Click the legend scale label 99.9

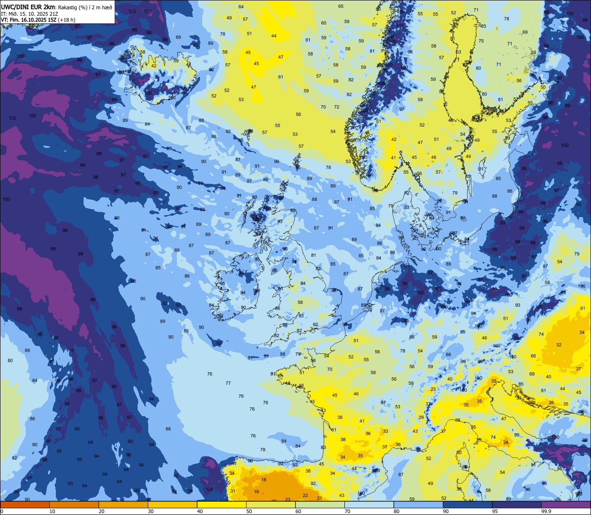click(x=546, y=511)
